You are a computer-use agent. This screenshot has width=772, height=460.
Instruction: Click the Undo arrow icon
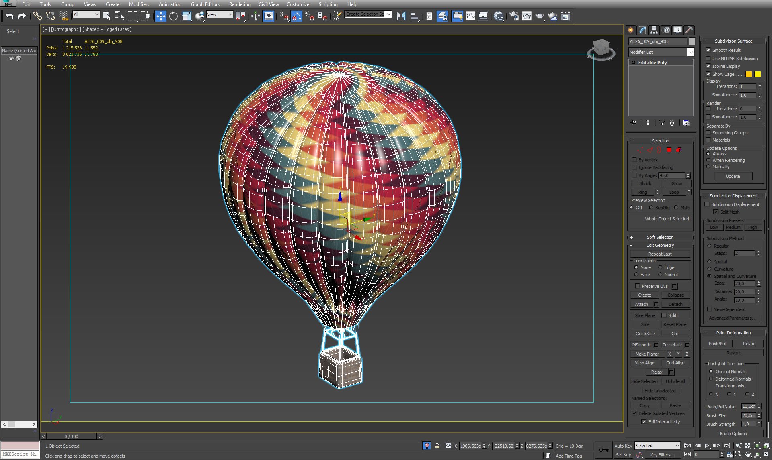click(x=10, y=16)
